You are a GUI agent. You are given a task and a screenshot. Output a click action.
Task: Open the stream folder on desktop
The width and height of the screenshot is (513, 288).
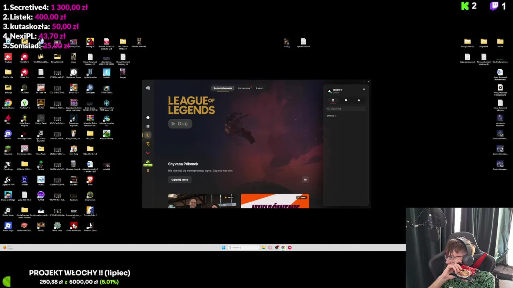500,43
